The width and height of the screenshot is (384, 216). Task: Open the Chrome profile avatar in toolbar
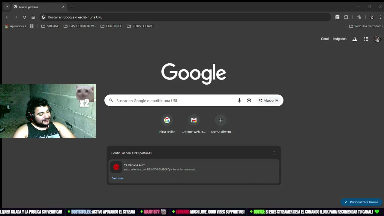(372, 17)
